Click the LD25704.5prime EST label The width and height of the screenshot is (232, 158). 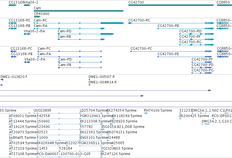coord(93,110)
